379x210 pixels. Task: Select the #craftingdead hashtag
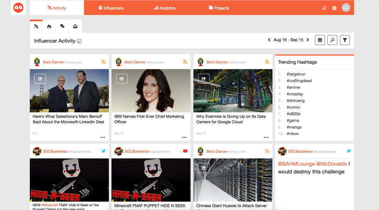299,81
